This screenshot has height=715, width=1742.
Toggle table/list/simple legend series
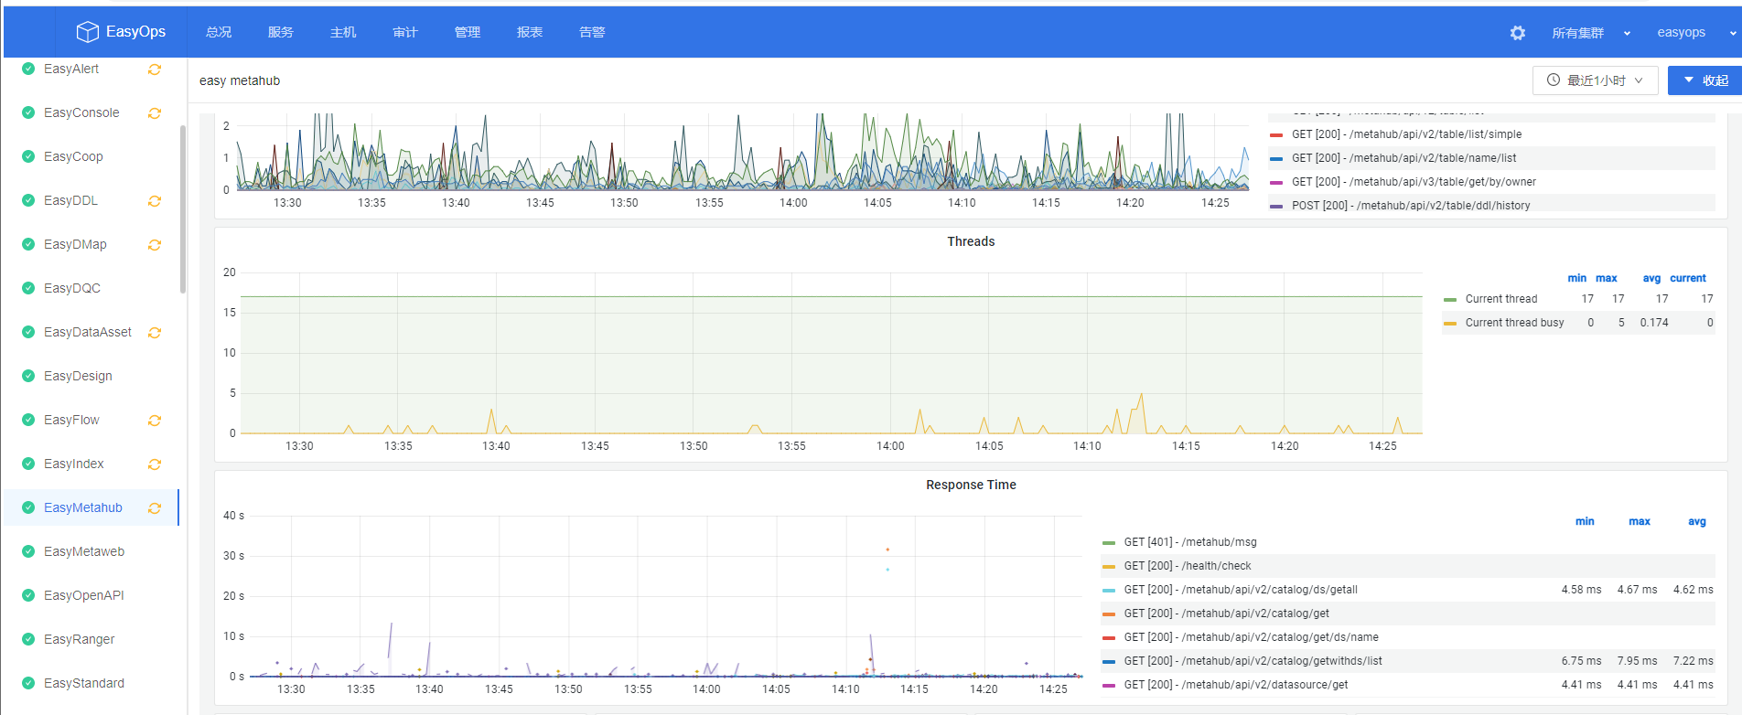tap(1406, 134)
